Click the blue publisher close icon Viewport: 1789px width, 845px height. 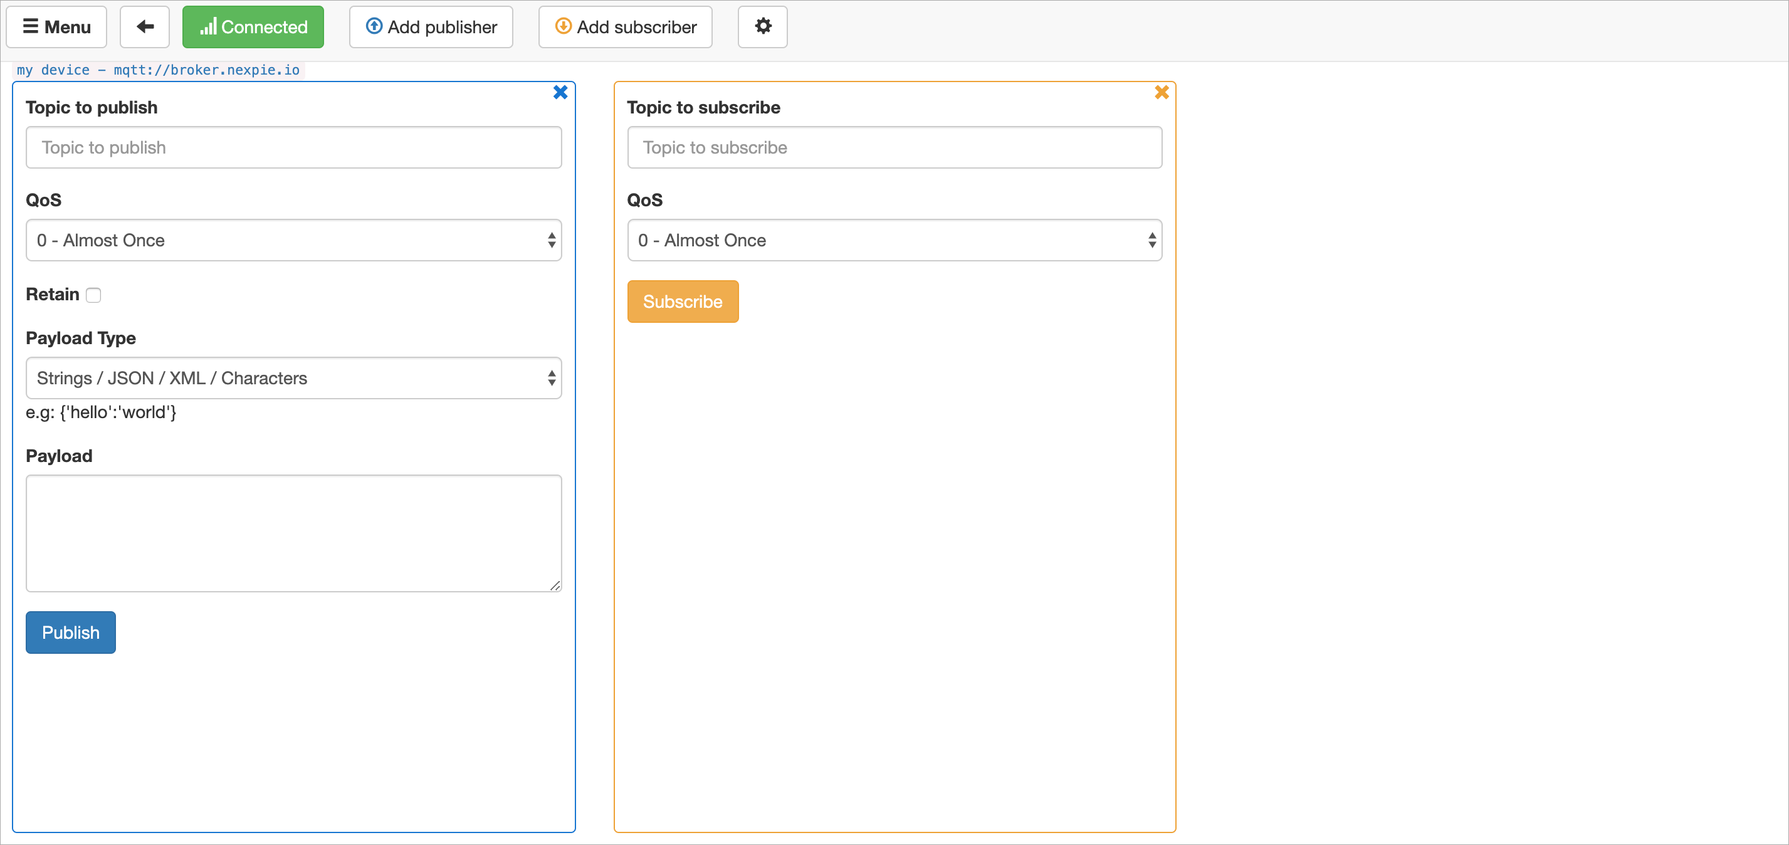pyautogui.click(x=560, y=93)
